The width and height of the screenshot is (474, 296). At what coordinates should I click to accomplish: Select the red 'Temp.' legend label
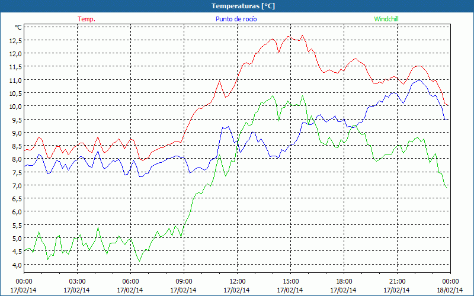[x=87, y=19]
